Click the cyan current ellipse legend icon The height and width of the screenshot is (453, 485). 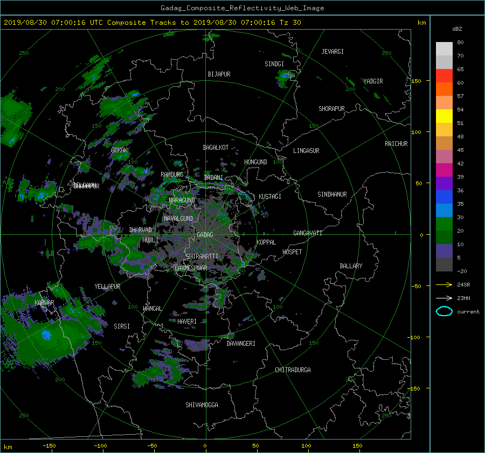tap(444, 311)
